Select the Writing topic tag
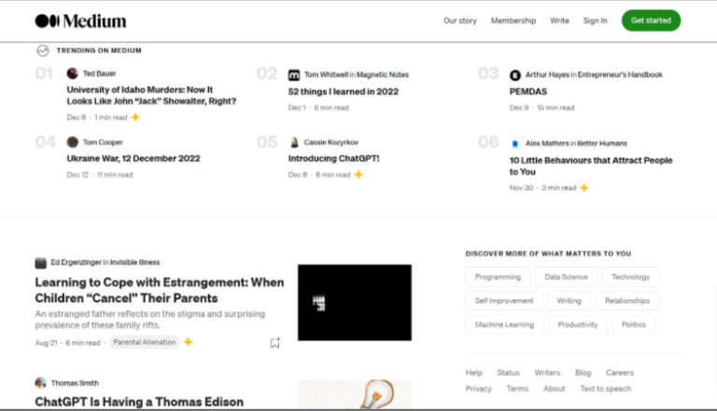717x411 pixels. point(569,301)
